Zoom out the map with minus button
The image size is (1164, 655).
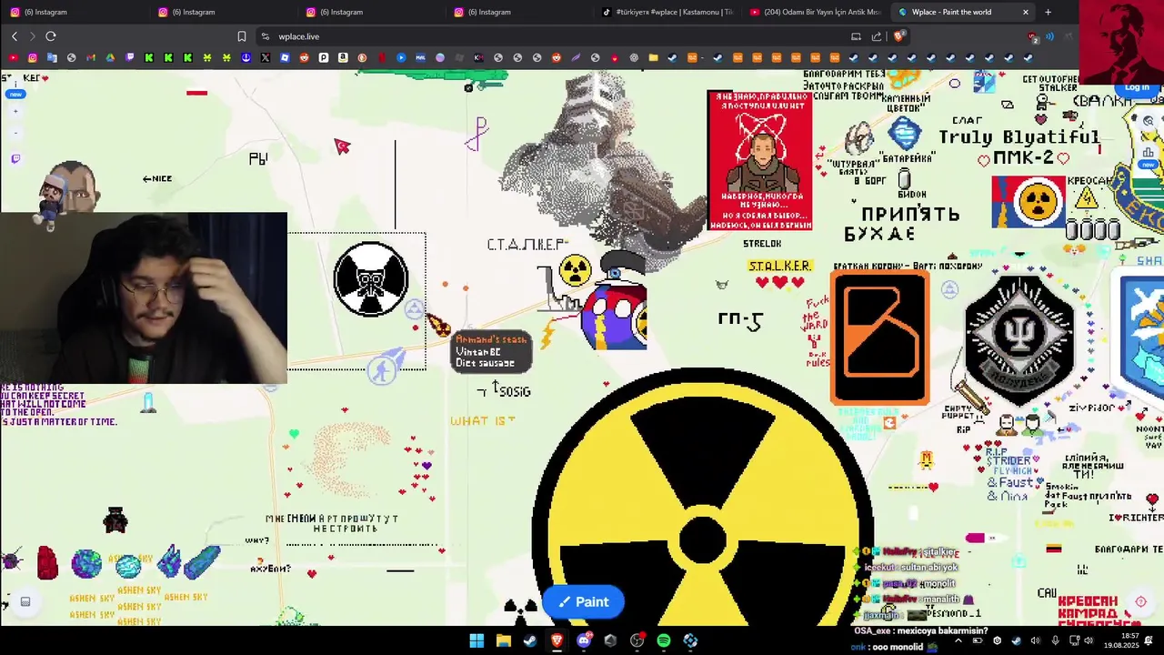click(15, 133)
